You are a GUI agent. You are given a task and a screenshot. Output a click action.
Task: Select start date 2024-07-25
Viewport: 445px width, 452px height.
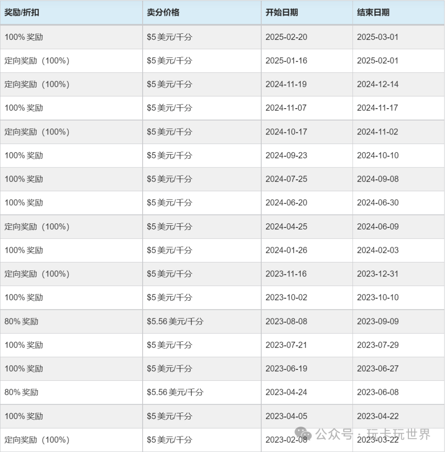(286, 179)
